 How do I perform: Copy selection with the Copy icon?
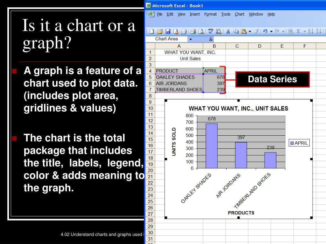point(236,31)
